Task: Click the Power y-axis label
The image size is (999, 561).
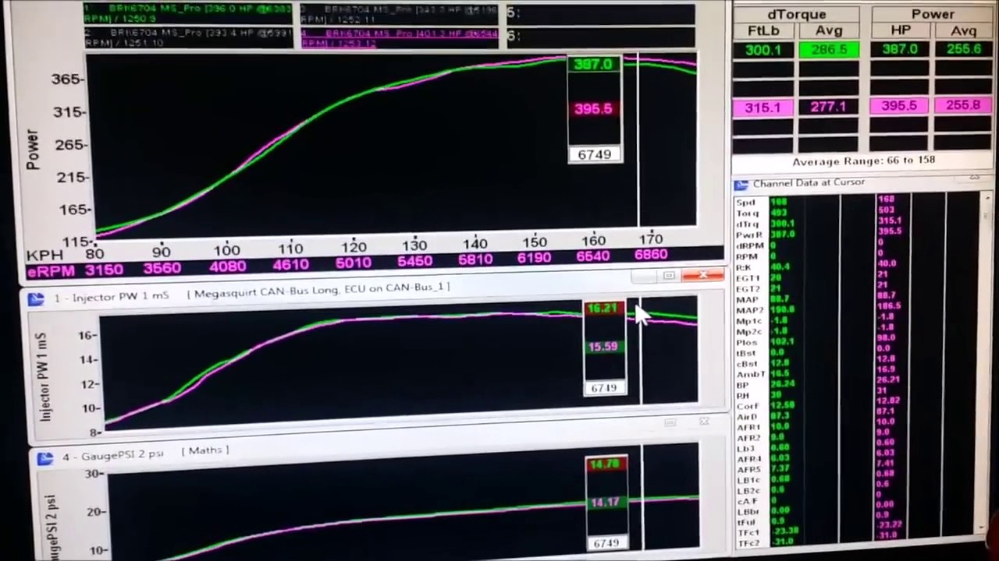Action: (33, 150)
